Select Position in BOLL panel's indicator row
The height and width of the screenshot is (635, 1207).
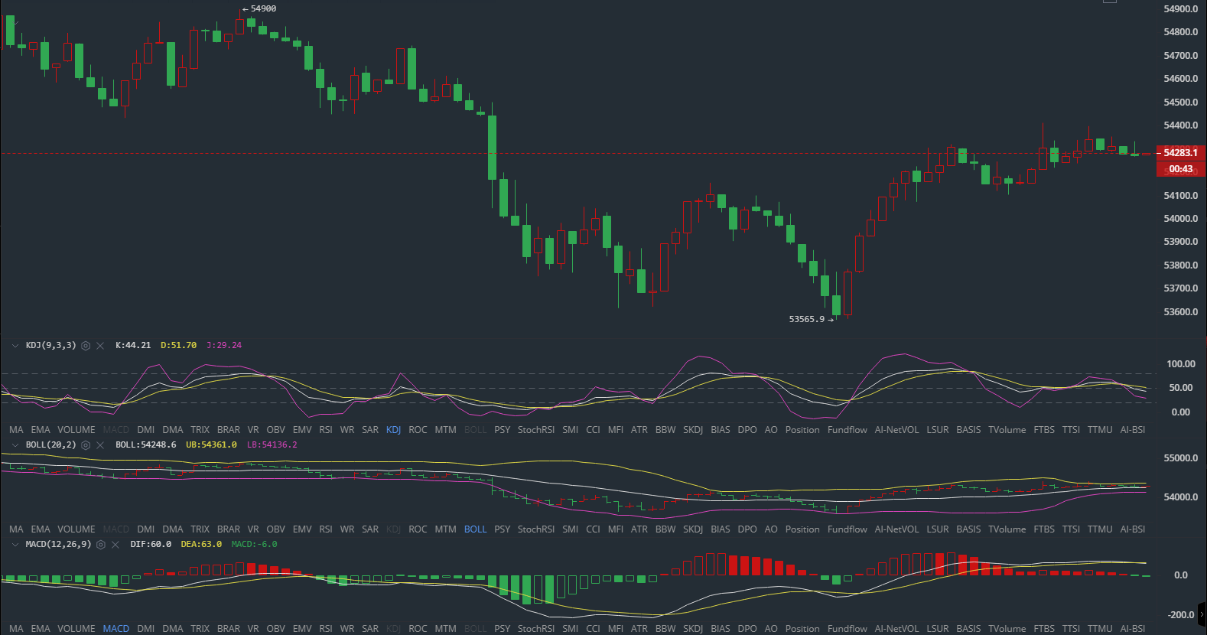tap(802, 529)
